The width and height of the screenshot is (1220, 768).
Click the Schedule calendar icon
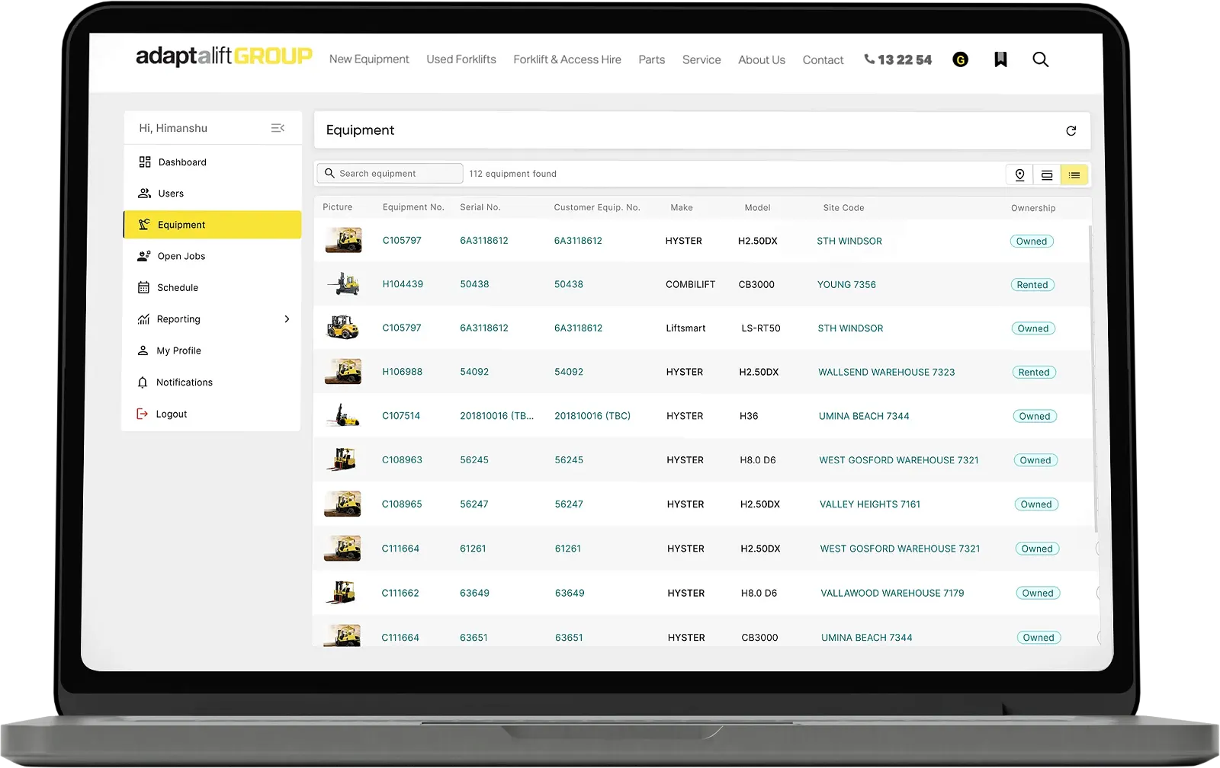143,287
